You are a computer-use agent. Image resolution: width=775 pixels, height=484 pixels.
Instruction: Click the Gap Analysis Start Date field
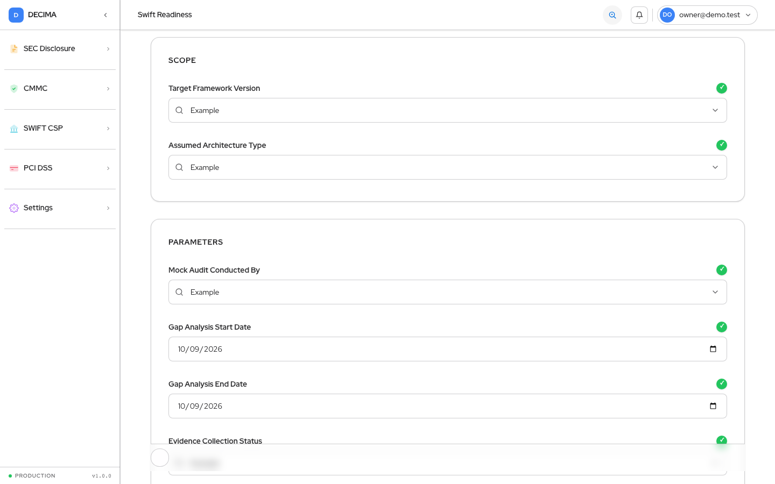coord(448,349)
